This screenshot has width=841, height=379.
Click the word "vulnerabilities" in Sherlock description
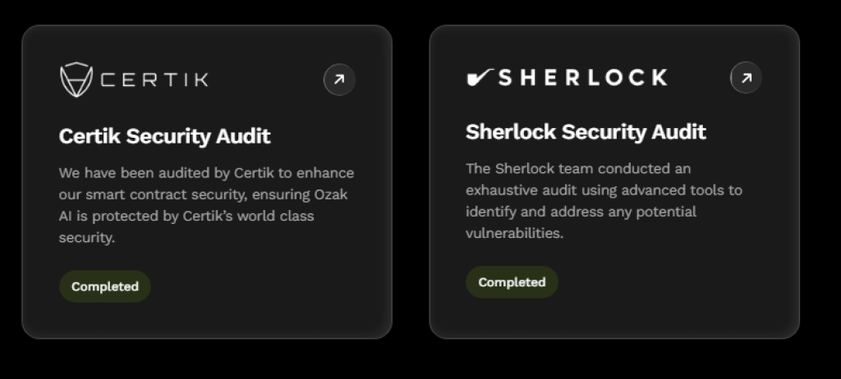(x=513, y=233)
